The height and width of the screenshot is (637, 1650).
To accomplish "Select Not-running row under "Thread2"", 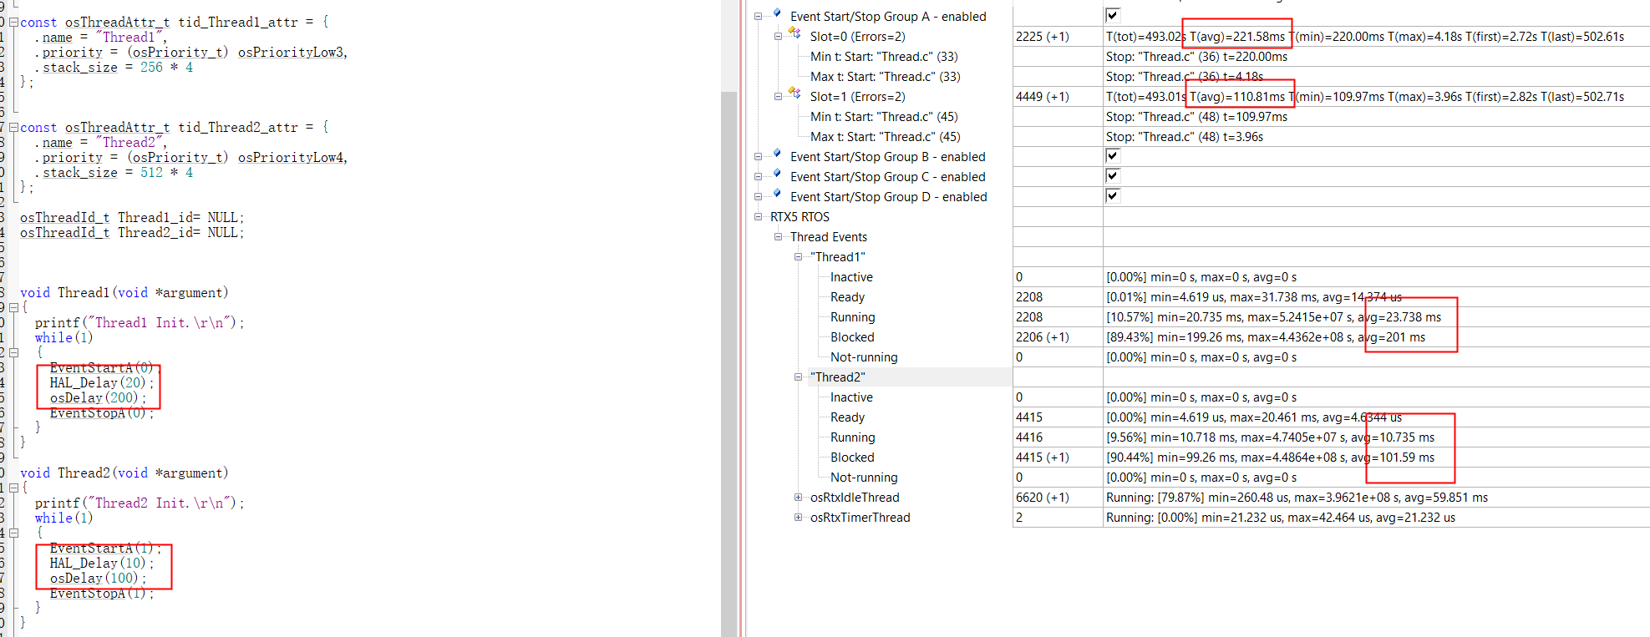I will (864, 478).
